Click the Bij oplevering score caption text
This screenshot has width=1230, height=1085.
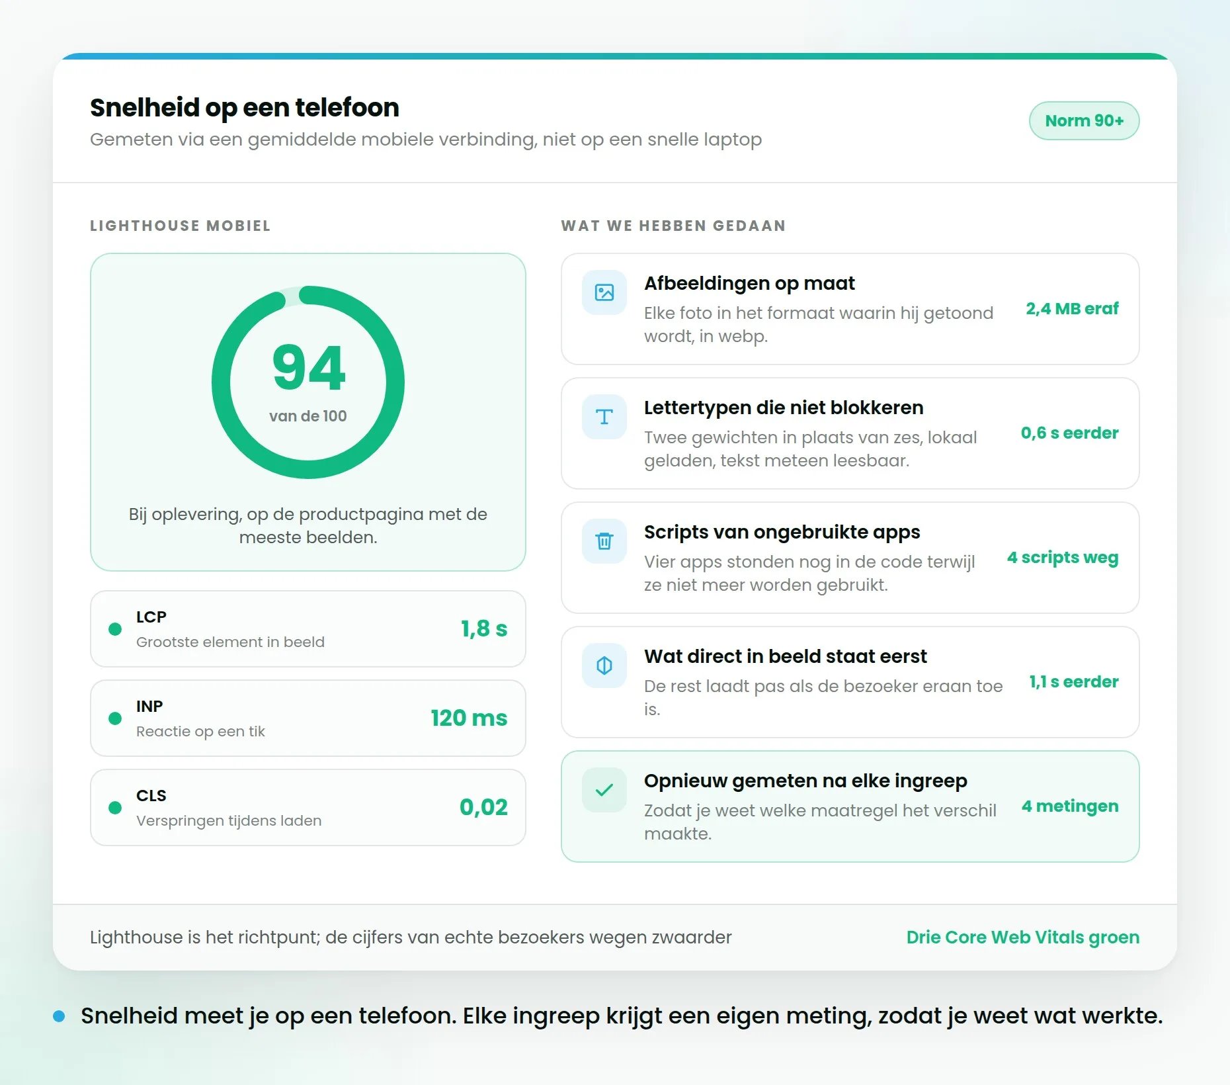coord(308,526)
